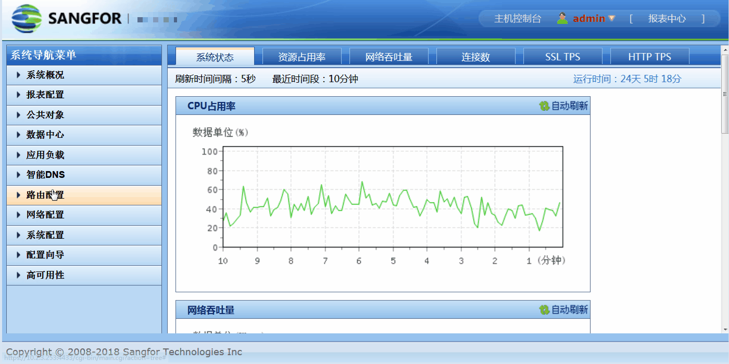Select 路由配置 in navigation menu
Viewport: 729px width, 364px height.
(45, 195)
